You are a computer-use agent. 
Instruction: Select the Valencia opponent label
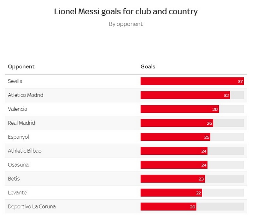pos(17,109)
